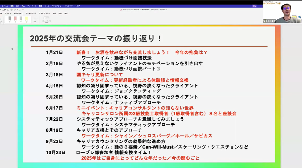Select the yellow highlighter tool
Screen dimensions: 302x168
point(26,19)
